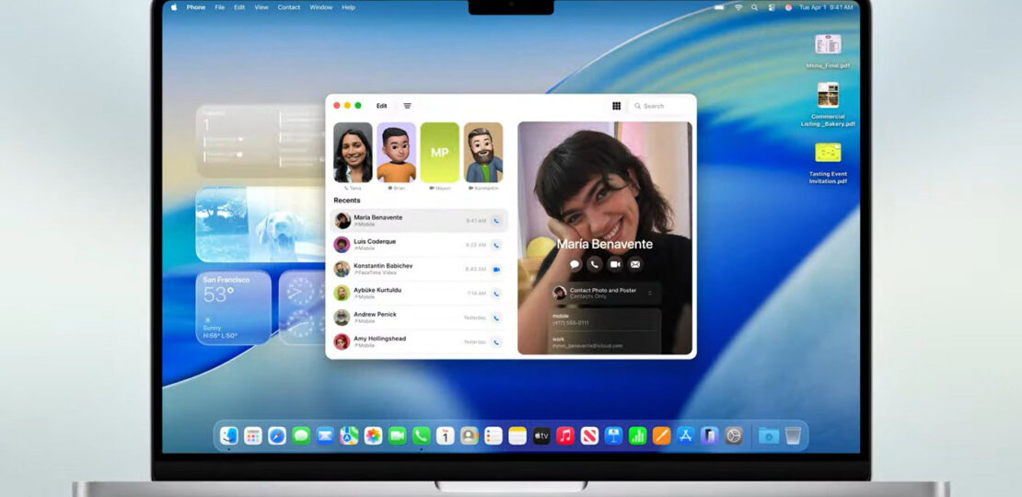Open News from the Dock
1022x497 pixels.
click(x=589, y=435)
